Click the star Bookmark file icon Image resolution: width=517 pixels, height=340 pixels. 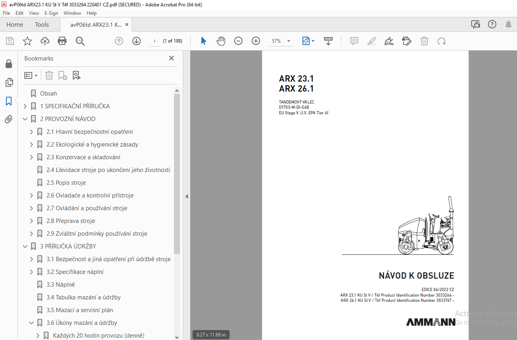(27, 41)
